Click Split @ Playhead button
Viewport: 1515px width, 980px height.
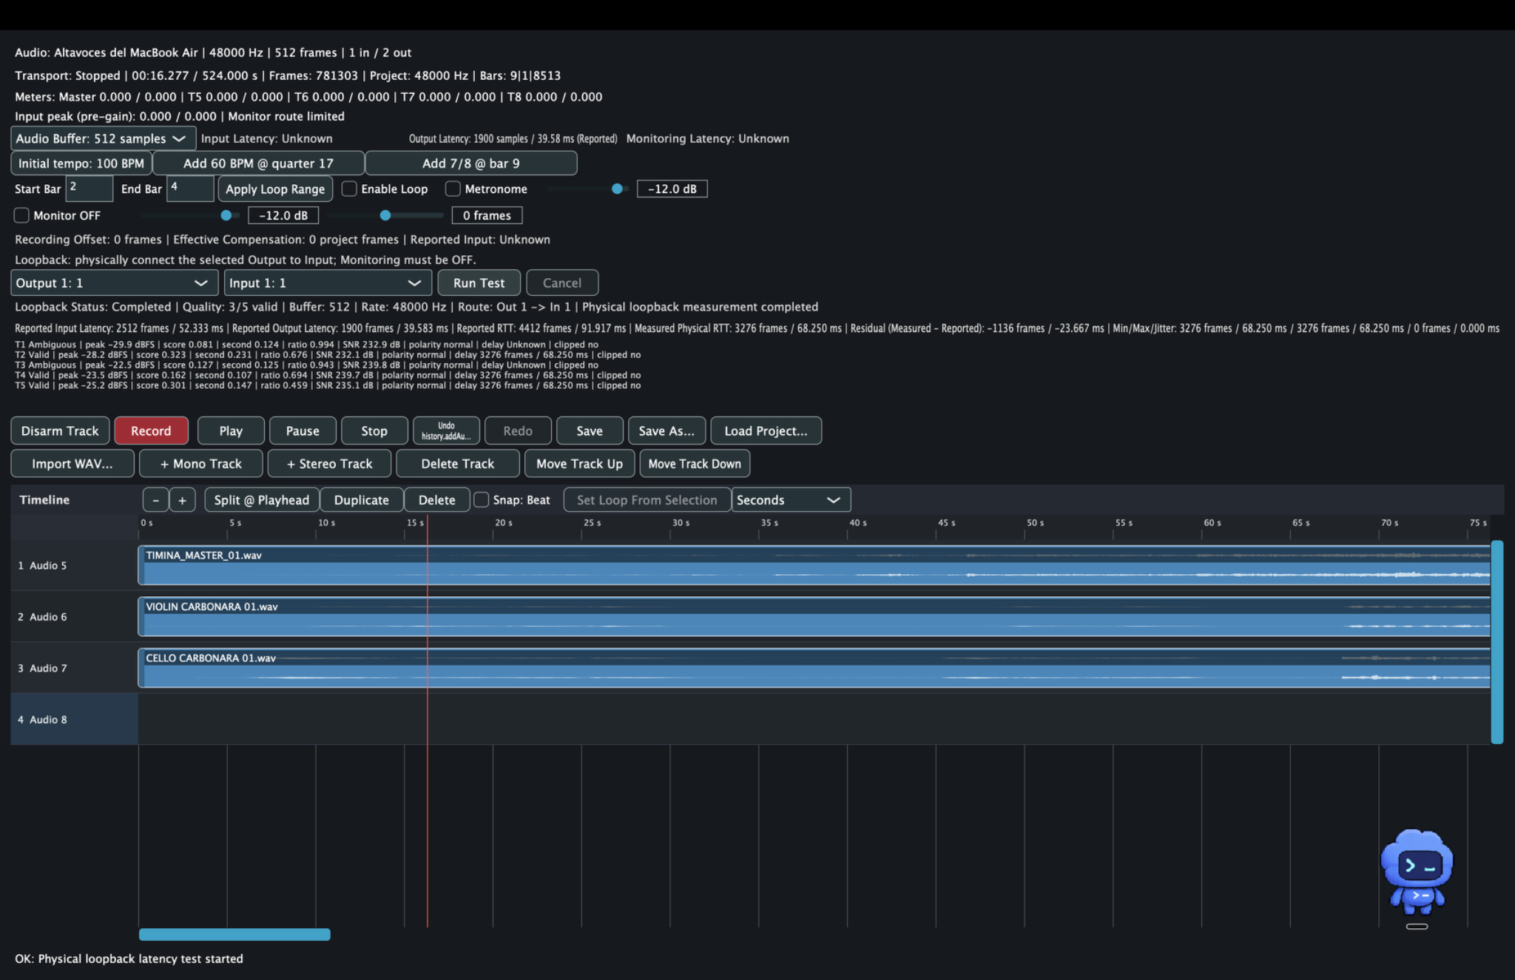pos(262,500)
